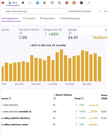Click the tallest bar in the trend chart
The width and height of the screenshot is (108, 133).
pos(61,65)
